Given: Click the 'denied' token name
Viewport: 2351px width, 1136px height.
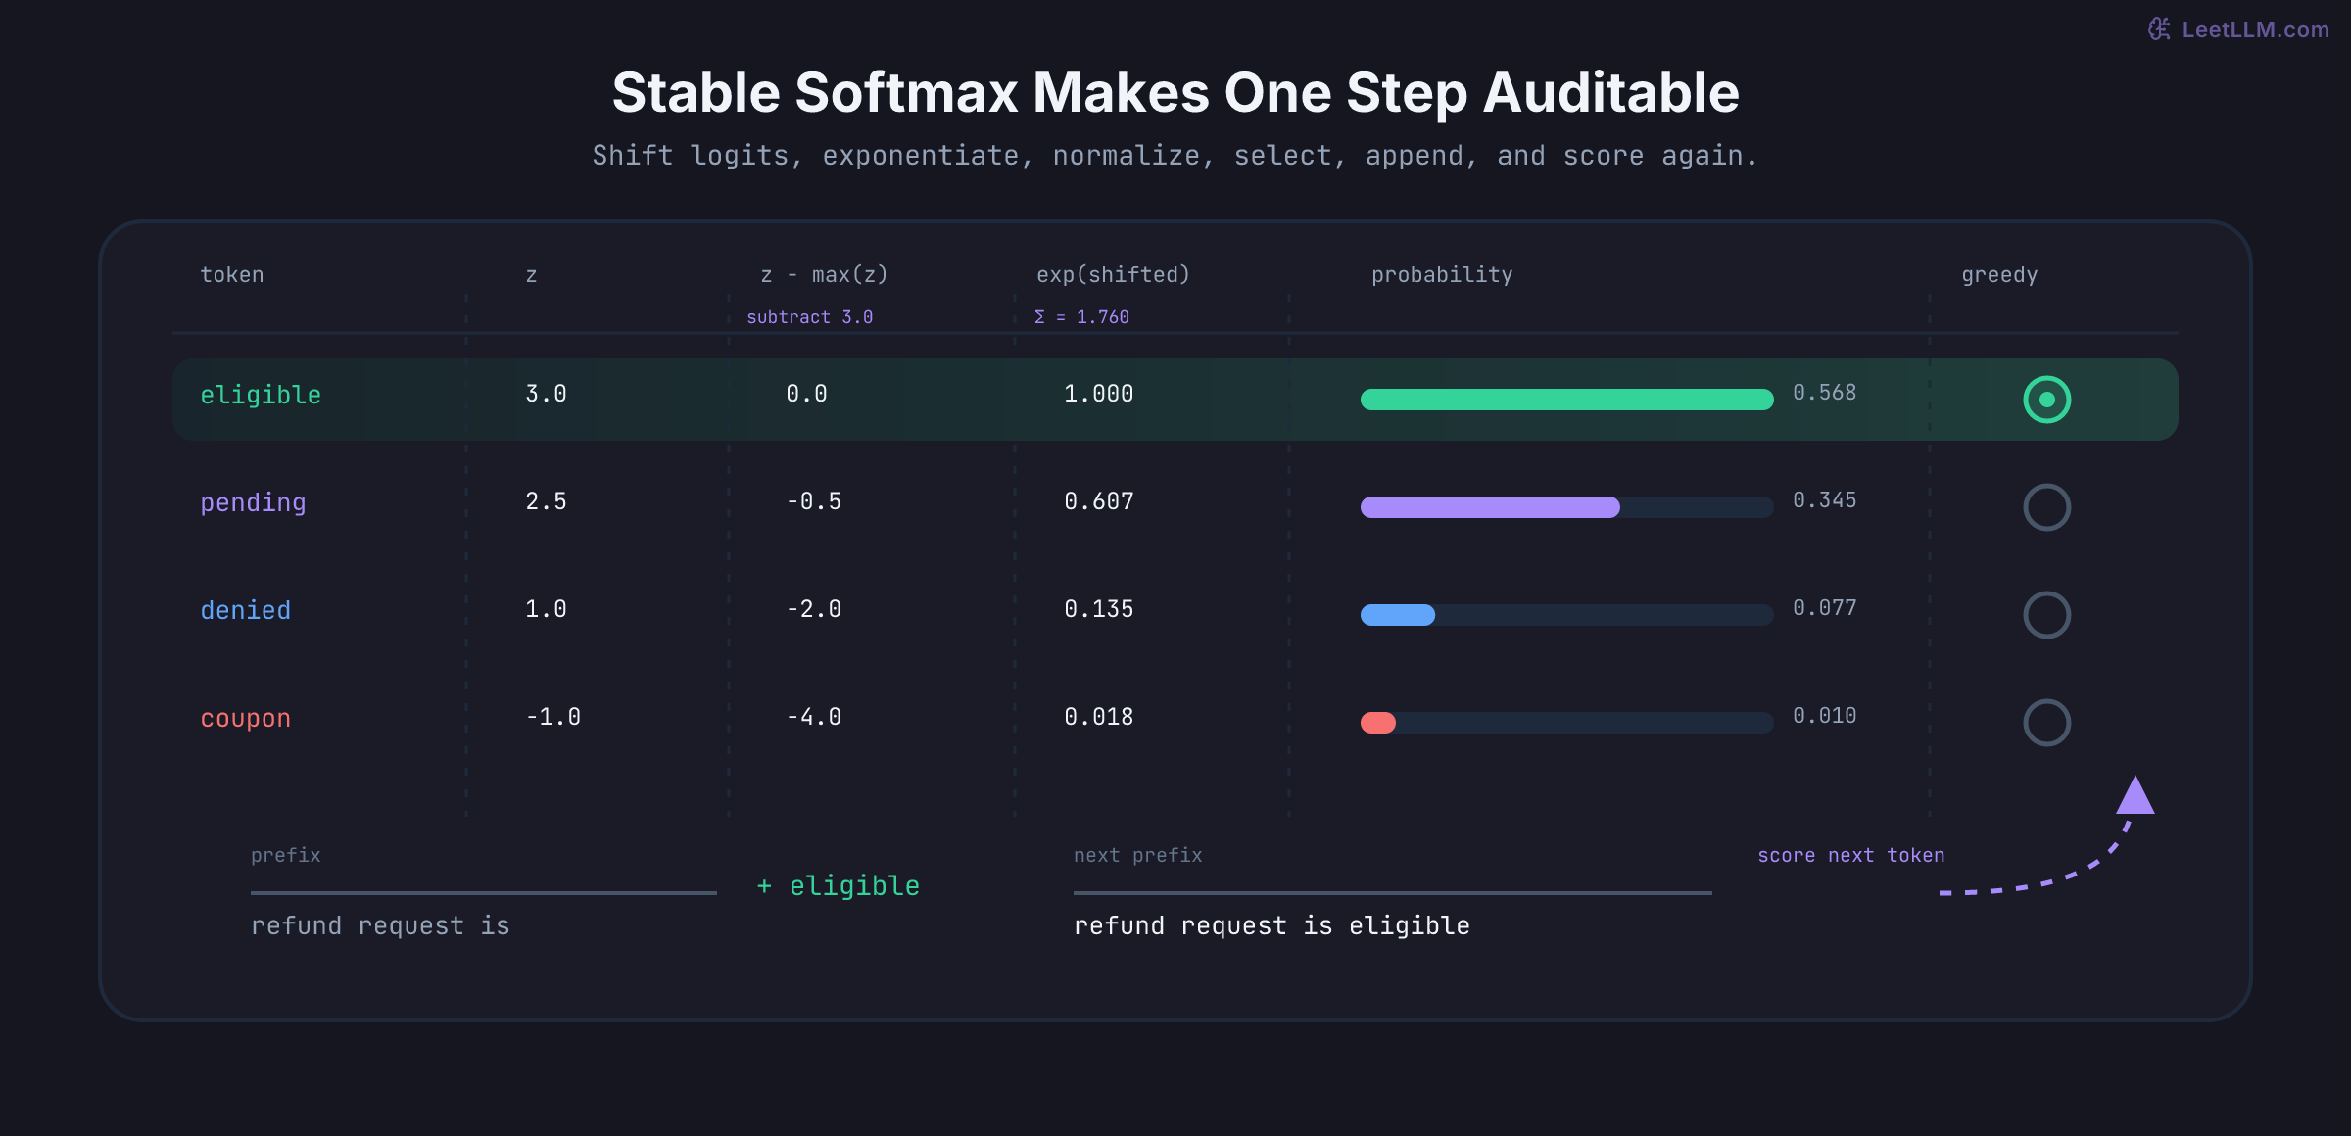Looking at the screenshot, I should coord(245,610).
